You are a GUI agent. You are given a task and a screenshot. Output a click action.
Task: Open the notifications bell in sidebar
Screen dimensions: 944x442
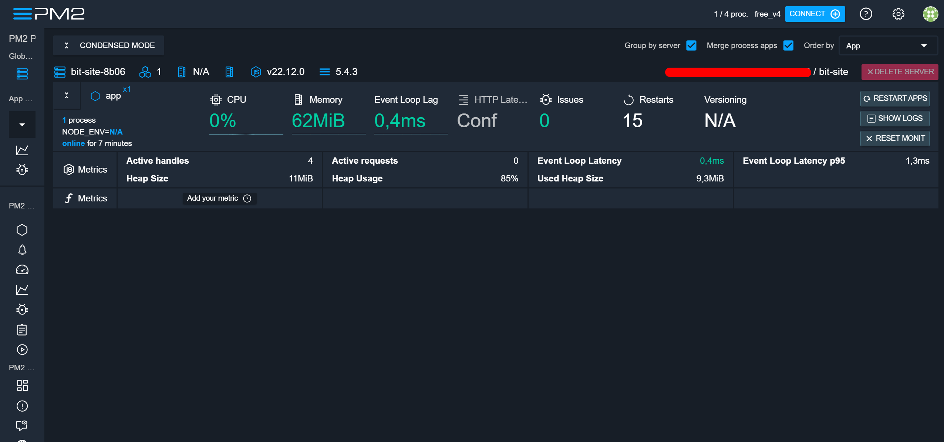coord(22,250)
